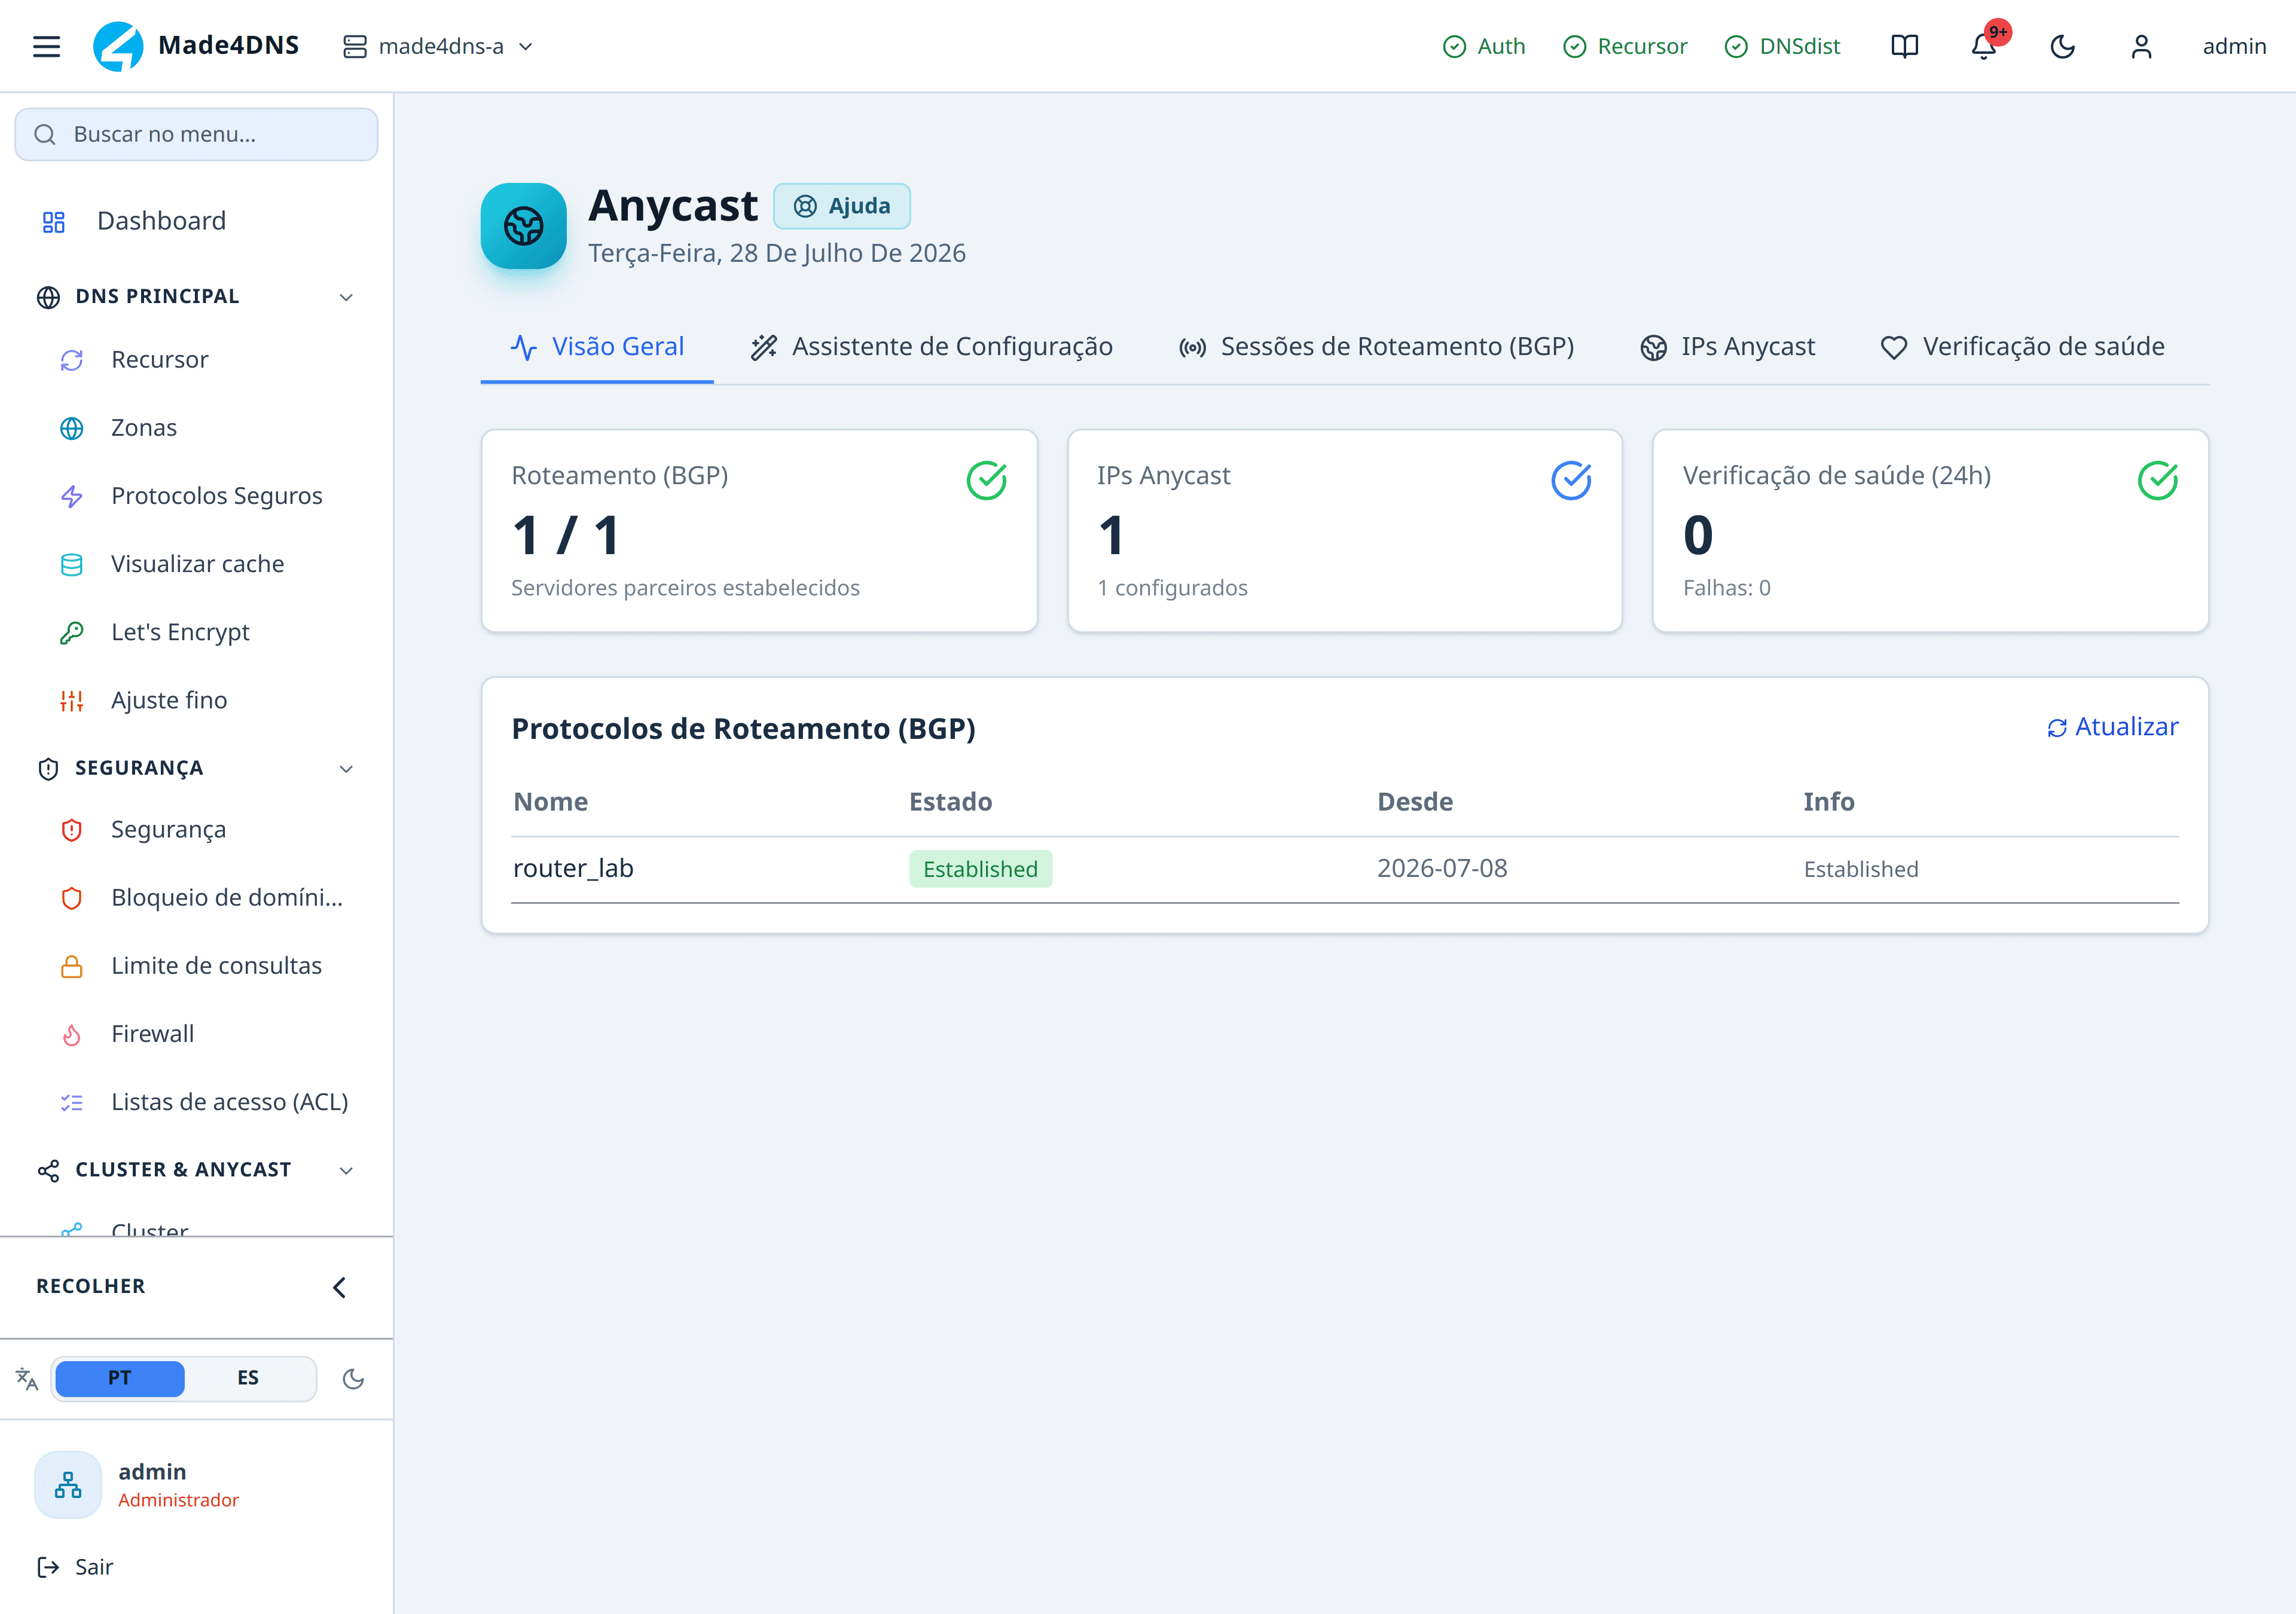Click the Recursor refresh arrows icon
The image size is (2296, 1614).
coord(71,361)
